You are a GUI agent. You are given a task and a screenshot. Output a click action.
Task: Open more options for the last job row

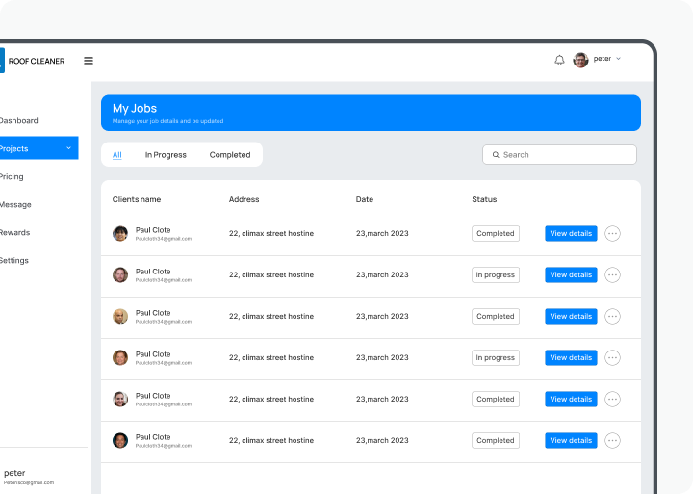(x=612, y=440)
